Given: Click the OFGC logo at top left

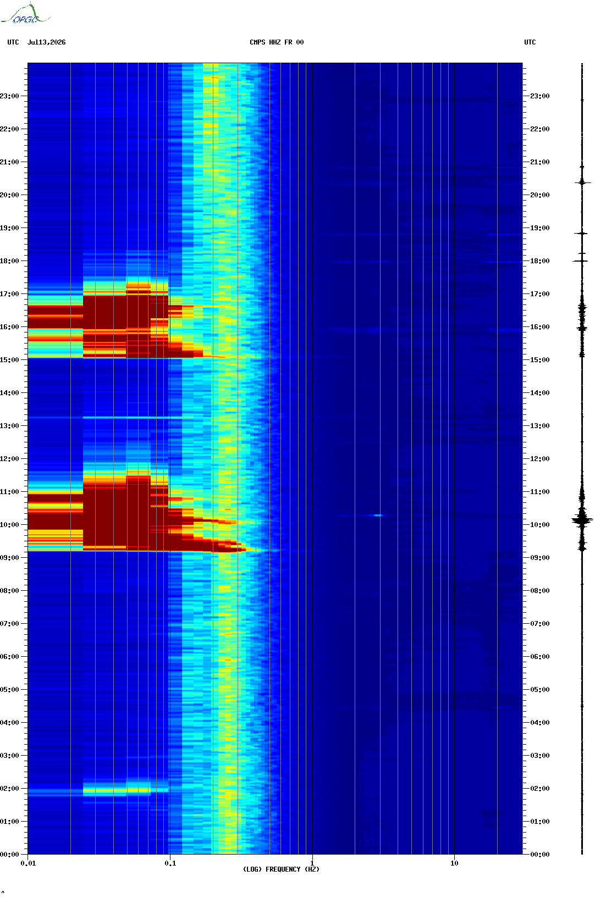Looking at the screenshot, I should (25, 14).
